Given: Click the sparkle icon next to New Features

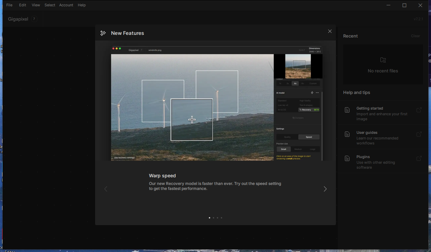Looking at the screenshot, I should click(103, 33).
